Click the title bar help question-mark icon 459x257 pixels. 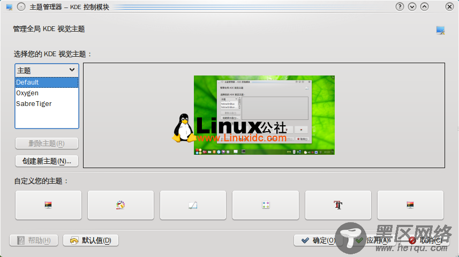tap(400, 6)
